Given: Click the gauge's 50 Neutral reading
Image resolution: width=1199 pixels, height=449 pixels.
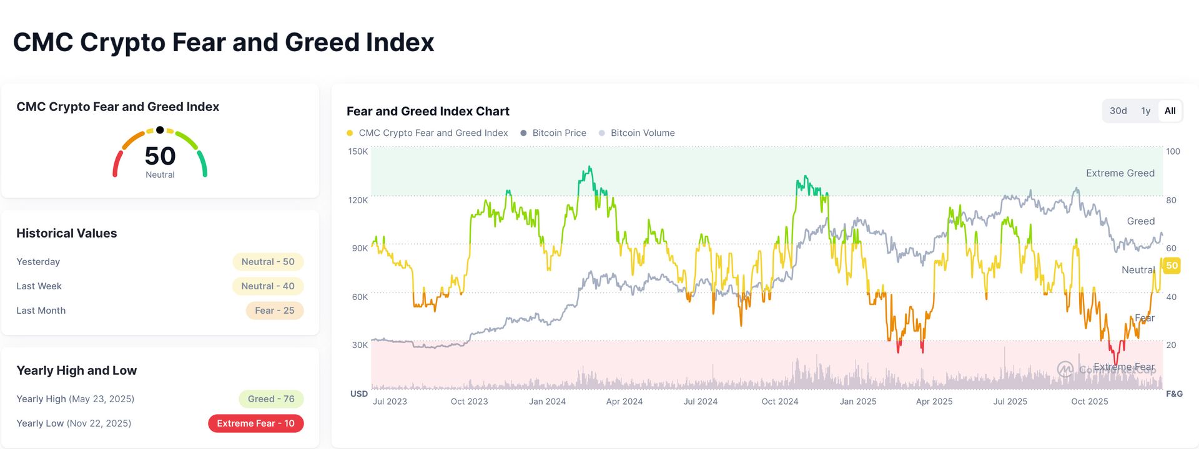Looking at the screenshot, I should point(160,160).
